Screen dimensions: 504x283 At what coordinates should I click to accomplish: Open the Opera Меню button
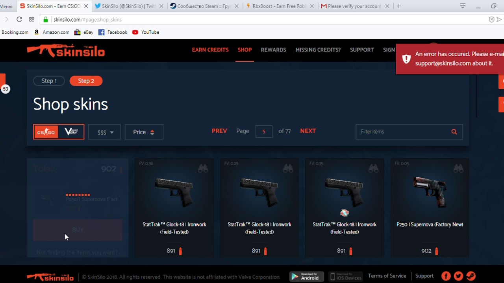[6, 6]
